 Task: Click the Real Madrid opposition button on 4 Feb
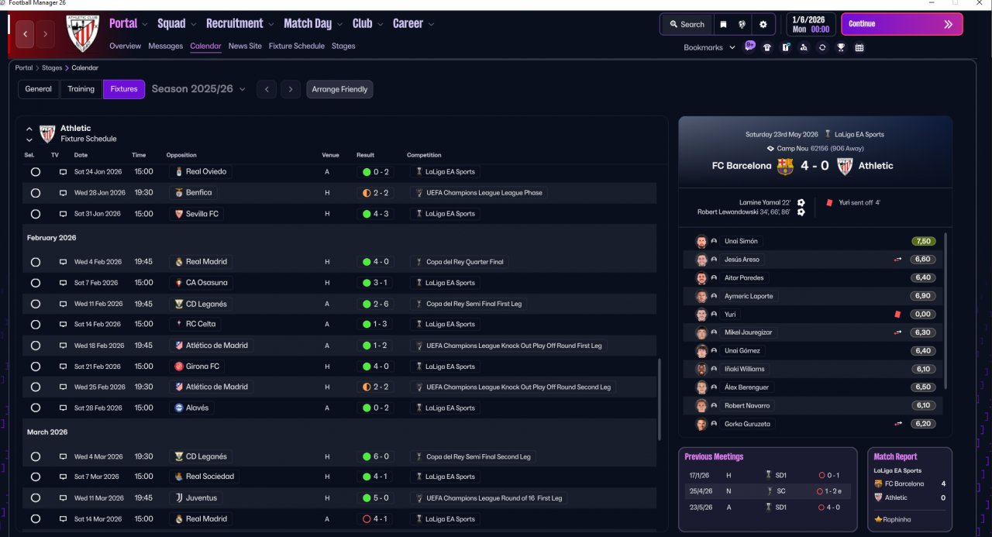pyautogui.click(x=200, y=262)
